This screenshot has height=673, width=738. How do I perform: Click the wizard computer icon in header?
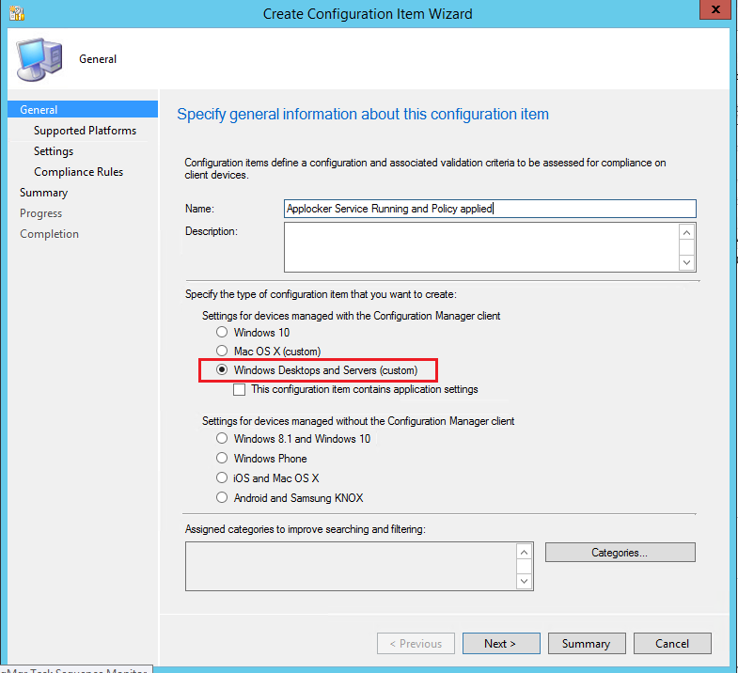pos(39,58)
